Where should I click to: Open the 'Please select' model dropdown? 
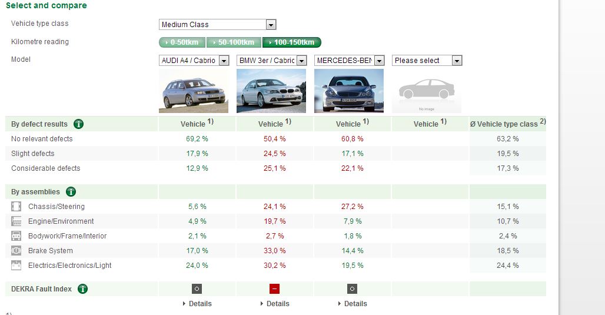[427, 61]
